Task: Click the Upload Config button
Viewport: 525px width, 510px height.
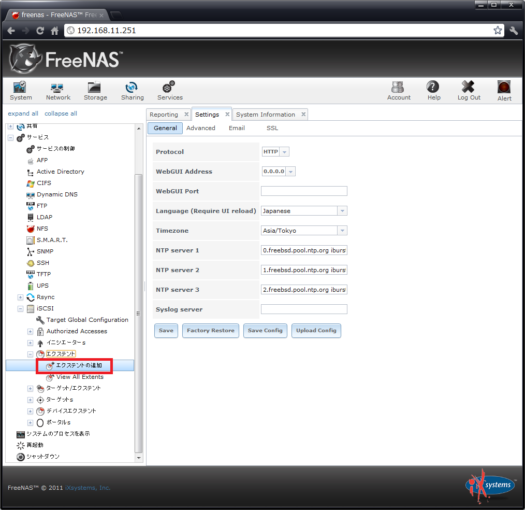Action: tap(316, 330)
